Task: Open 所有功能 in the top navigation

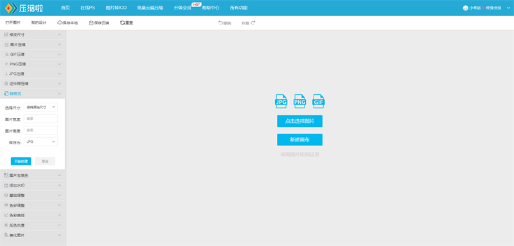Action: (238, 8)
